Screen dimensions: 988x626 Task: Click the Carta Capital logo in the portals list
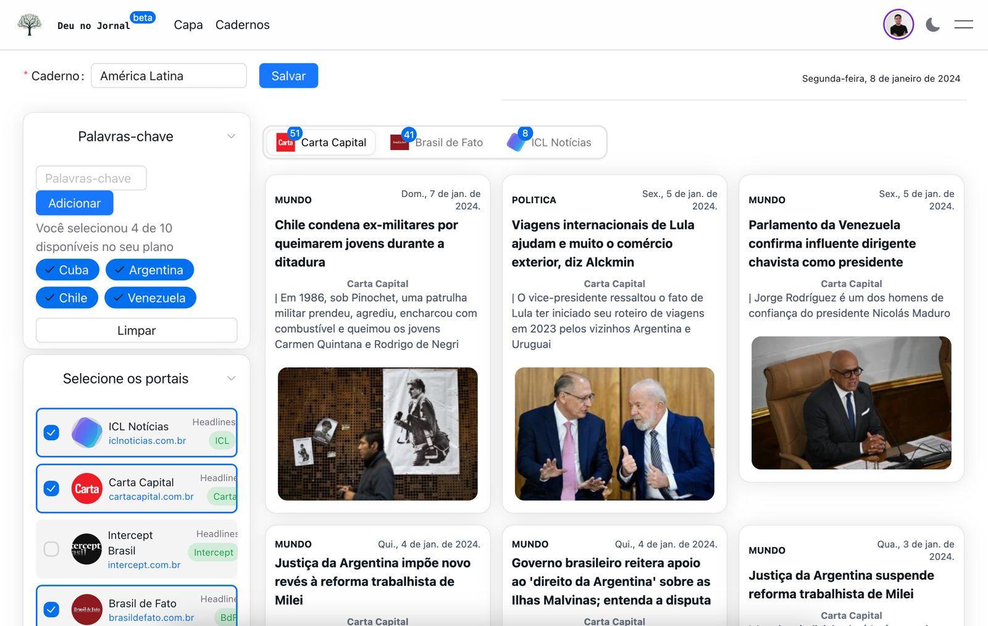point(87,488)
